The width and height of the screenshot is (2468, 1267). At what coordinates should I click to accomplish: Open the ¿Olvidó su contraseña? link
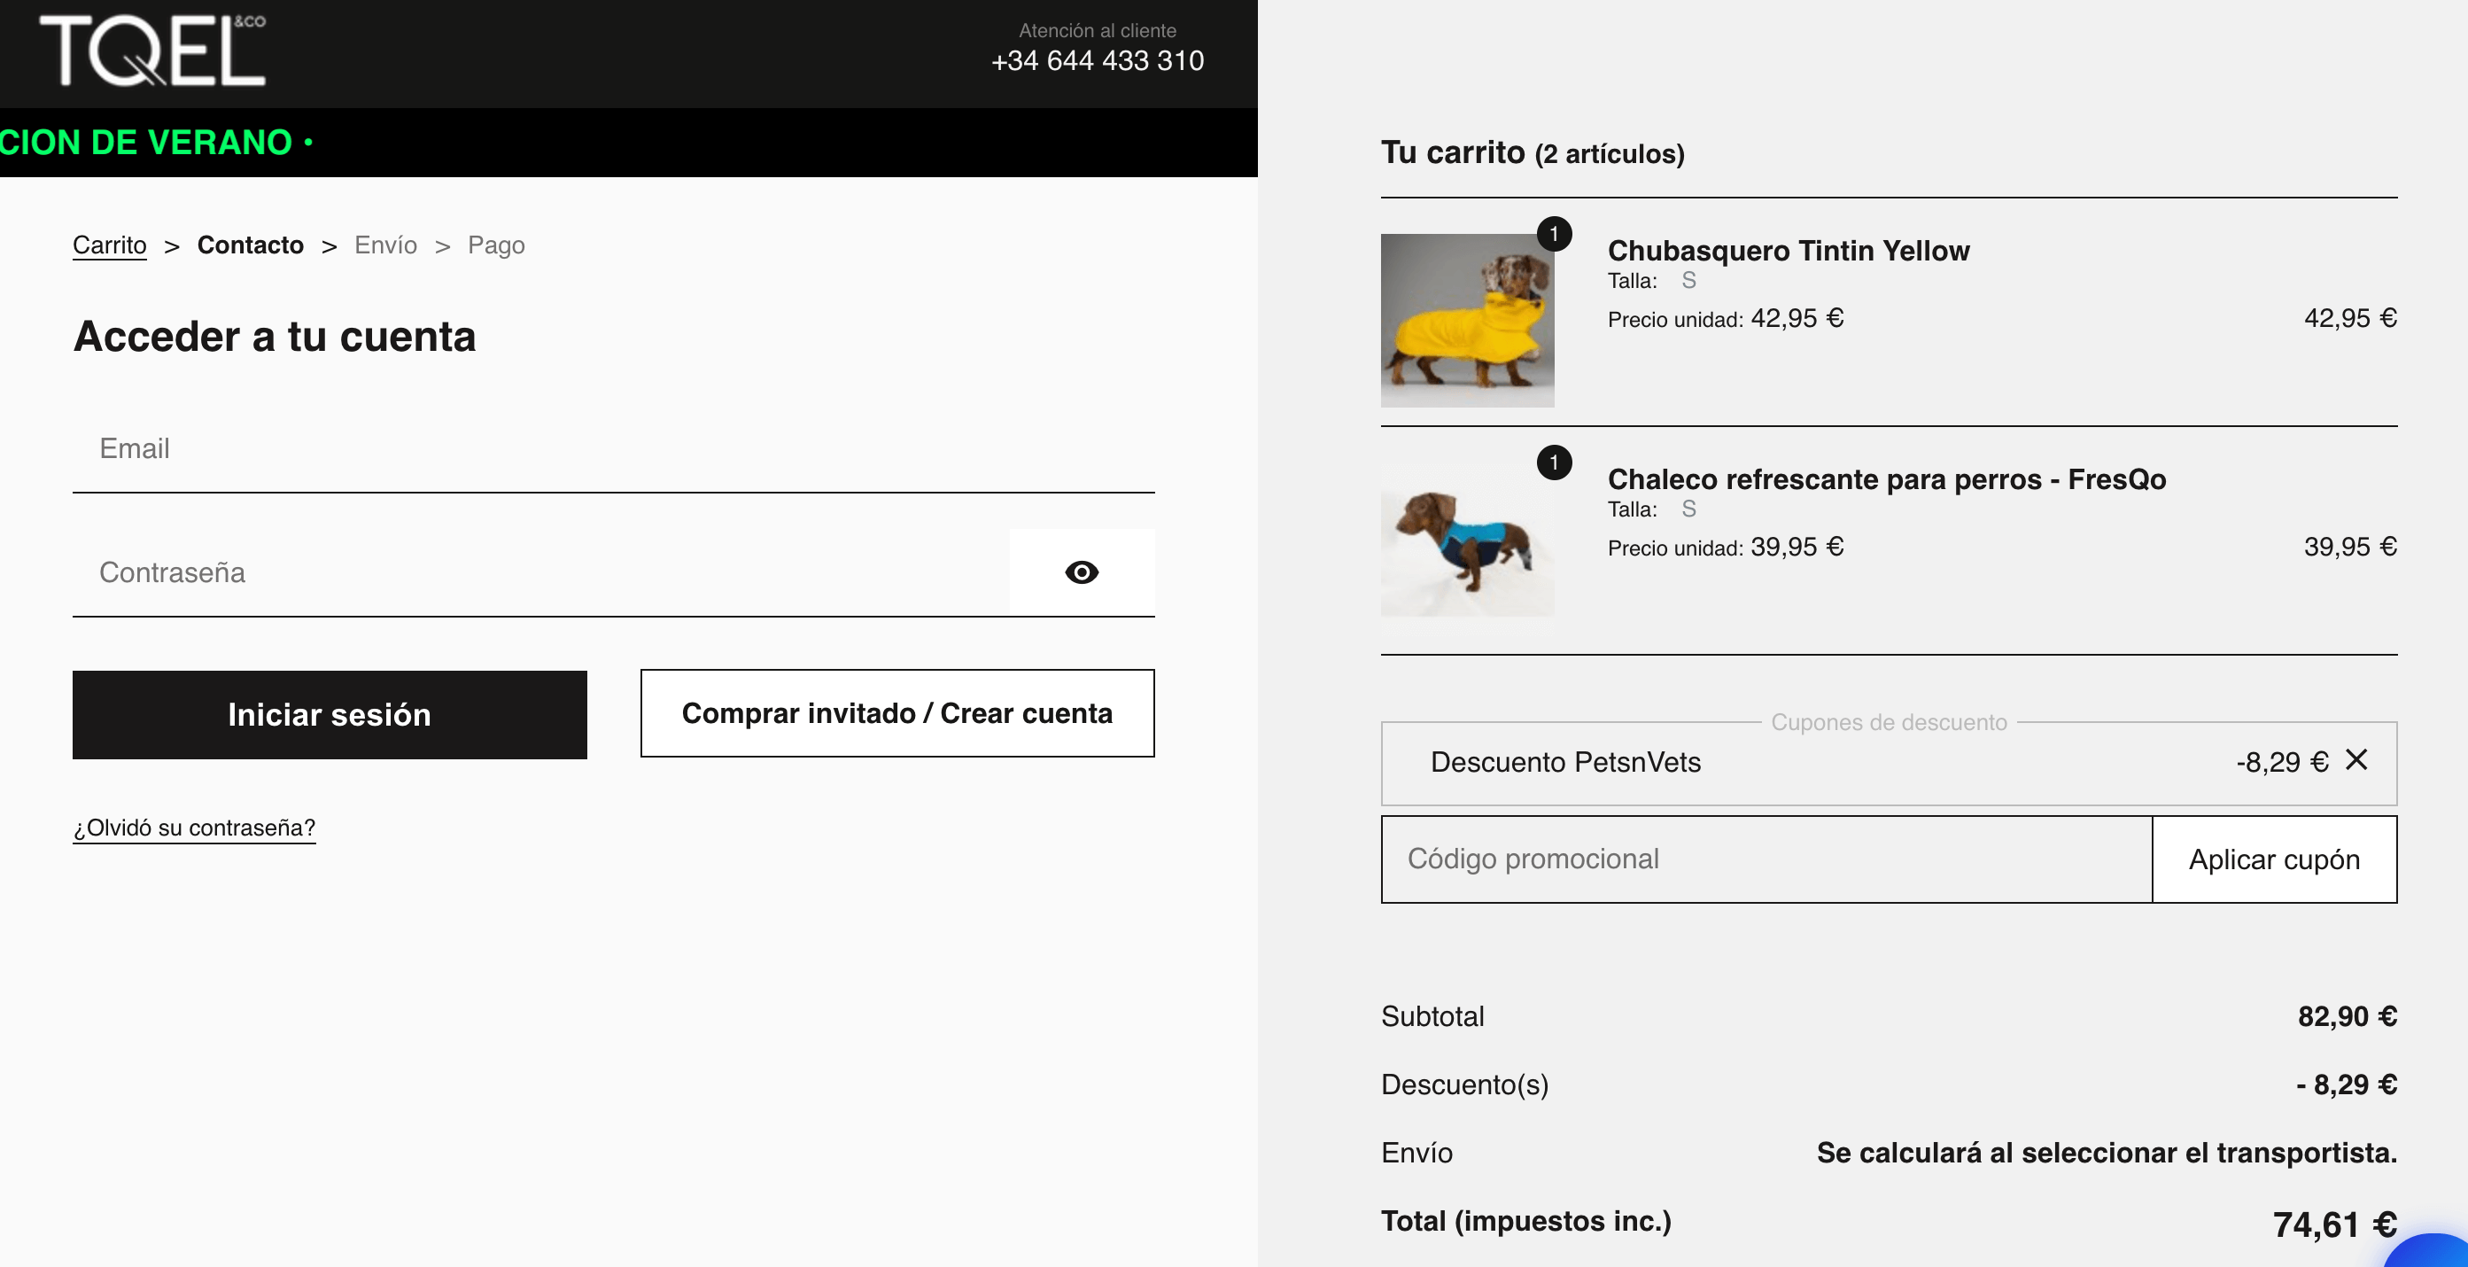(195, 828)
